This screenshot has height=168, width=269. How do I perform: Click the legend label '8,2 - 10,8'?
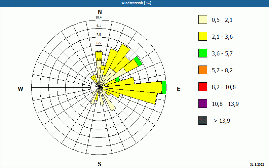(x=224, y=87)
